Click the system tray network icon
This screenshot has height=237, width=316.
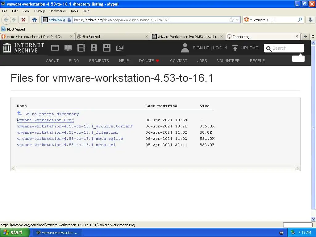pyautogui.click(x=293, y=233)
